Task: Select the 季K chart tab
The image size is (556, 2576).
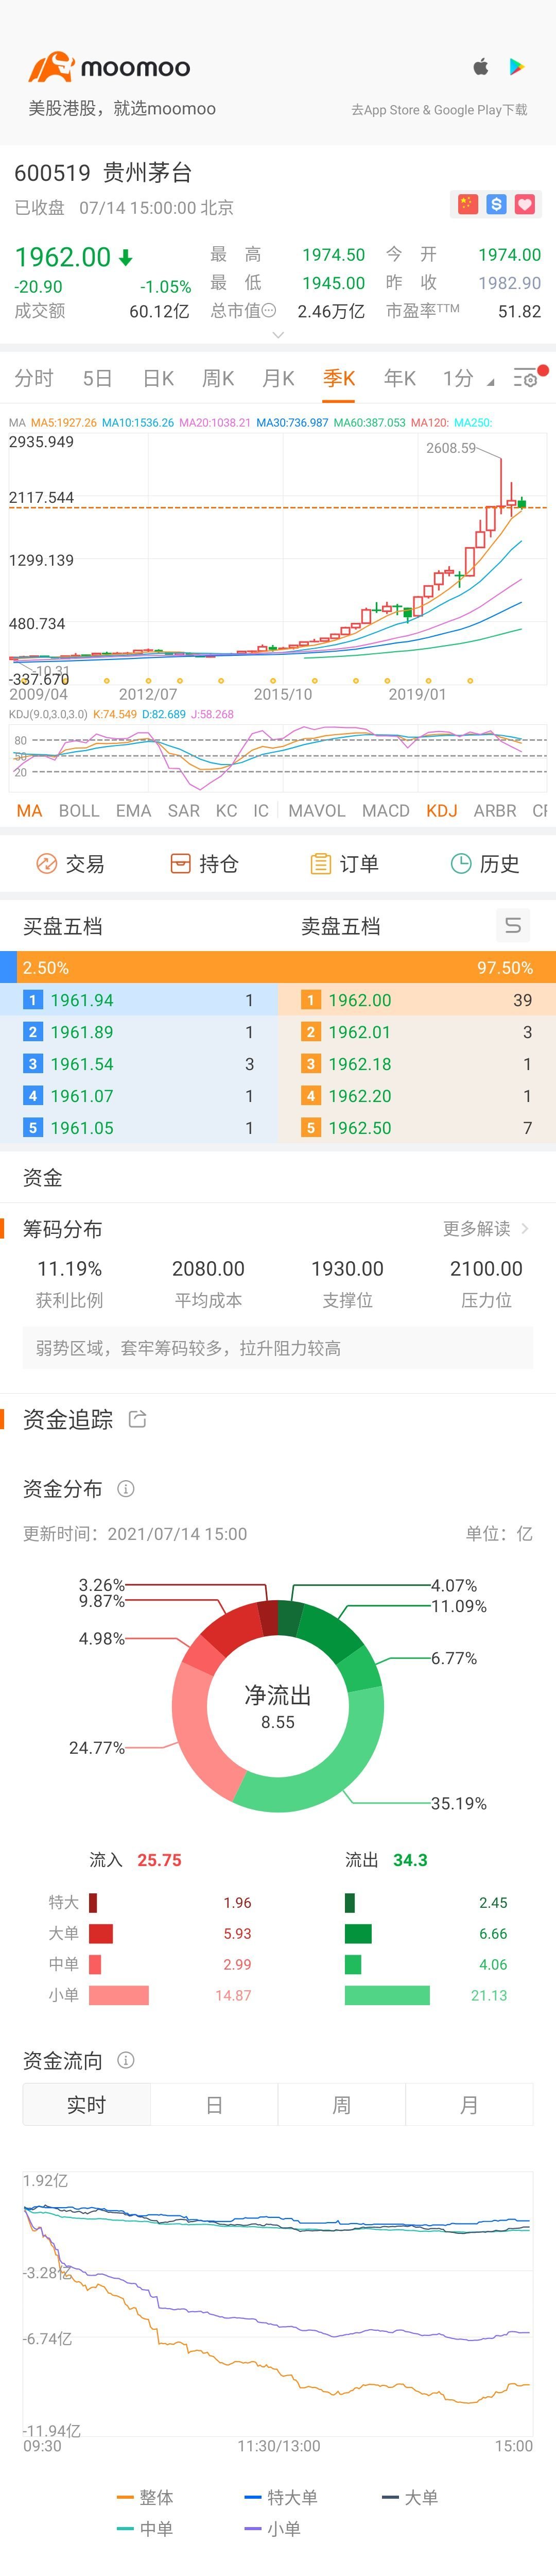Action: tap(339, 378)
